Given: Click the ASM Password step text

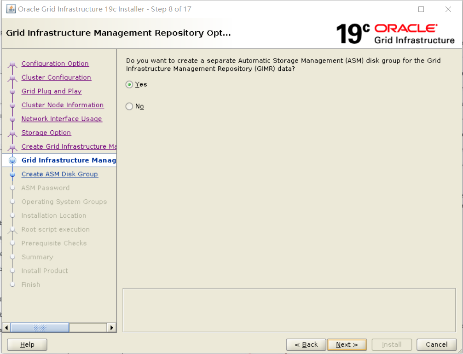Looking at the screenshot, I should 46,188.
